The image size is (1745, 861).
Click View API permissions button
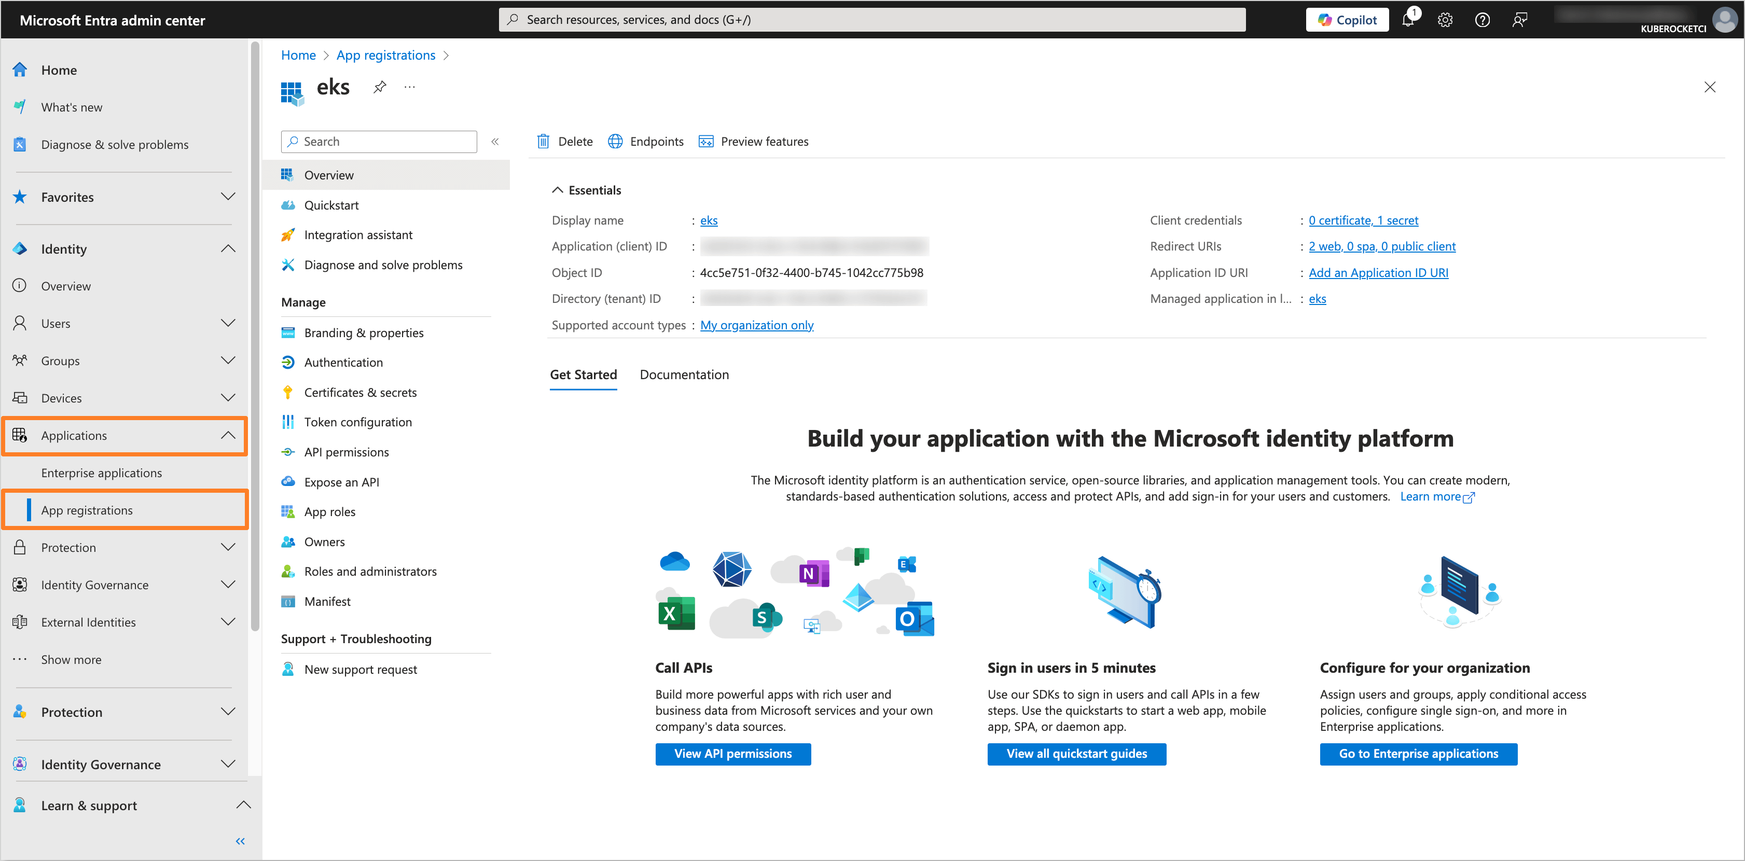click(x=733, y=754)
